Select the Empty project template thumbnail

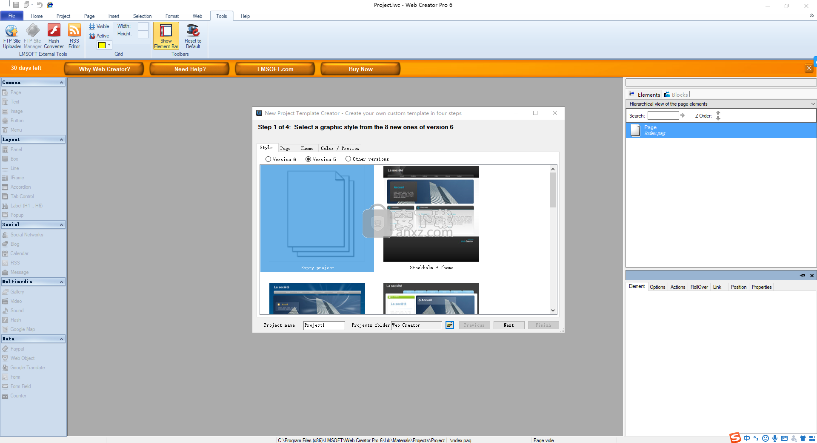(317, 219)
